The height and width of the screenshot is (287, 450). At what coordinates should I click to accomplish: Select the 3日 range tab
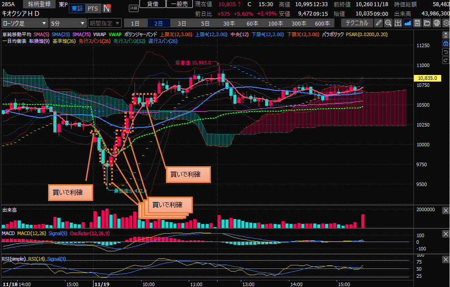pyautogui.click(x=182, y=23)
